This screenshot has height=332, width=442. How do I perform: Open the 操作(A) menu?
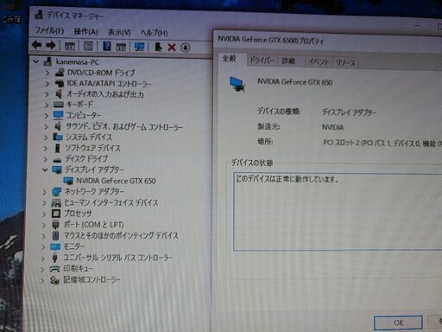click(x=85, y=31)
